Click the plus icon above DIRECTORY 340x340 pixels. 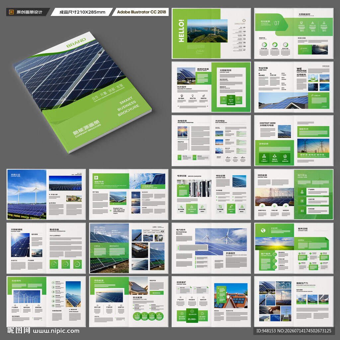[244, 20]
